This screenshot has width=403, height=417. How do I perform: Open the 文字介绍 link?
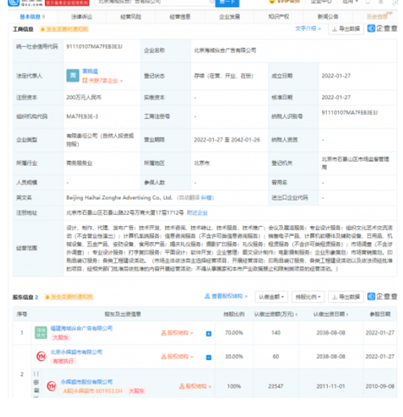click(308, 29)
